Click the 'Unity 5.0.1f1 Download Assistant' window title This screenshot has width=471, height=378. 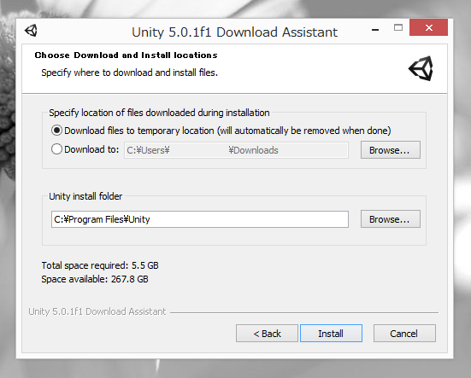click(234, 32)
